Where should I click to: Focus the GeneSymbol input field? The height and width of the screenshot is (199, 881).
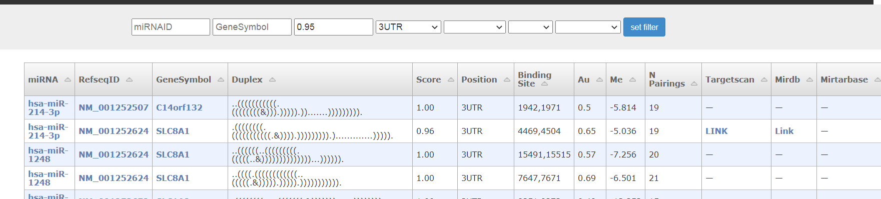[252, 27]
